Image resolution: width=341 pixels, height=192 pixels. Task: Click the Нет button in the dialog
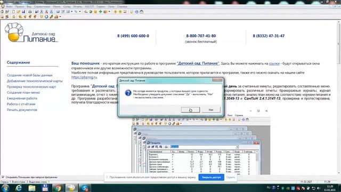[x=211, y=110]
